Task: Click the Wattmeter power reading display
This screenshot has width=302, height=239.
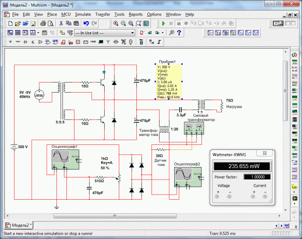Action: [242, 166]
